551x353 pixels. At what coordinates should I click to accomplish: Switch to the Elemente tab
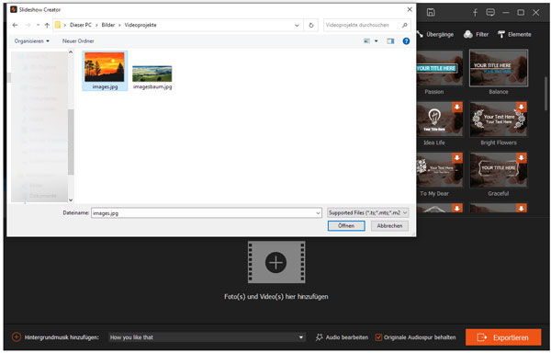(514, 34)
